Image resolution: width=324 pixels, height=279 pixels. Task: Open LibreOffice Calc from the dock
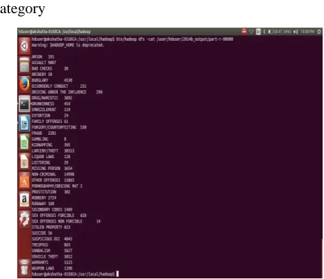point(24,142)
